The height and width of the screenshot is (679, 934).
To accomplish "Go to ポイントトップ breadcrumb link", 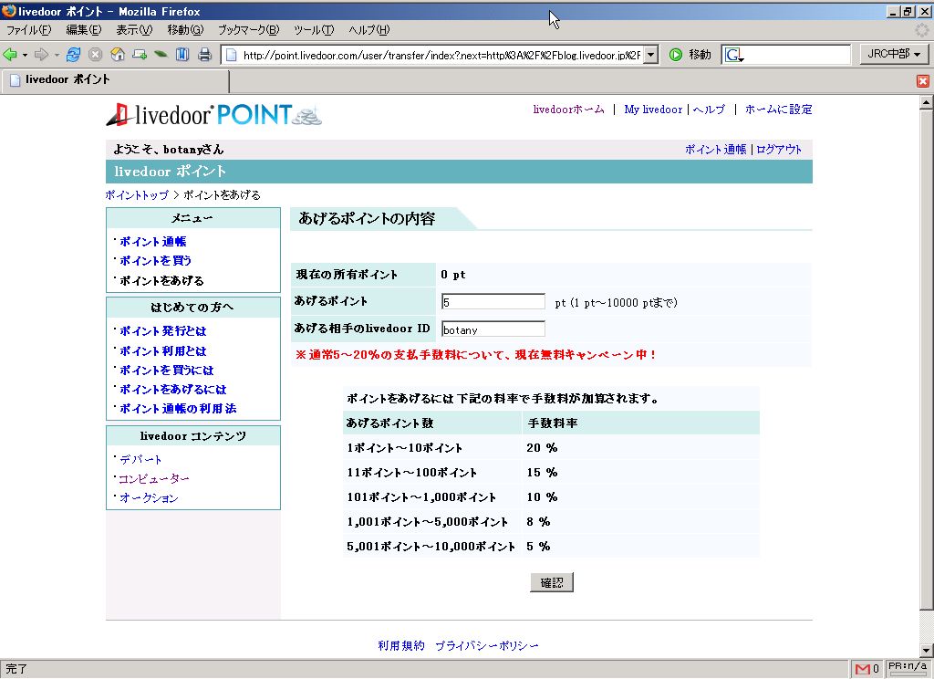I will coord(137,195).
